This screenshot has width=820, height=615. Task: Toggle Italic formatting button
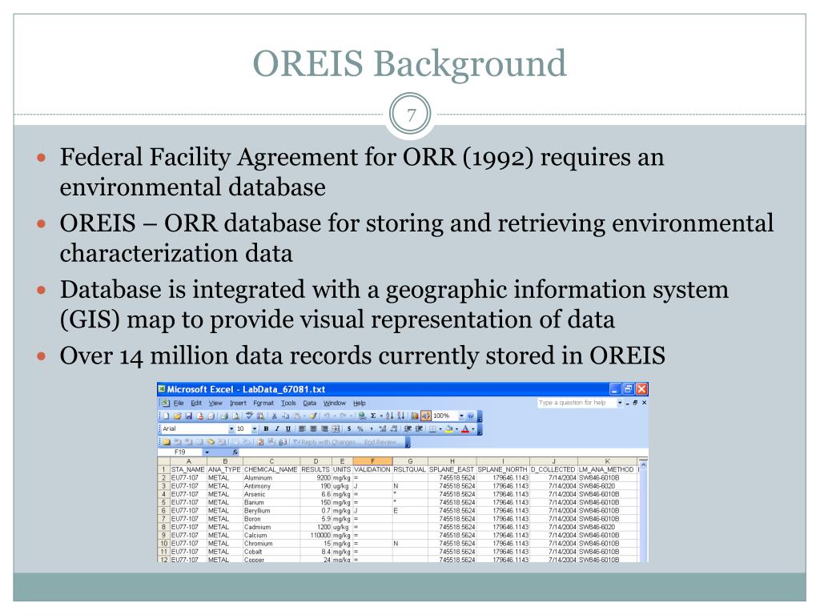coord(277,428)
